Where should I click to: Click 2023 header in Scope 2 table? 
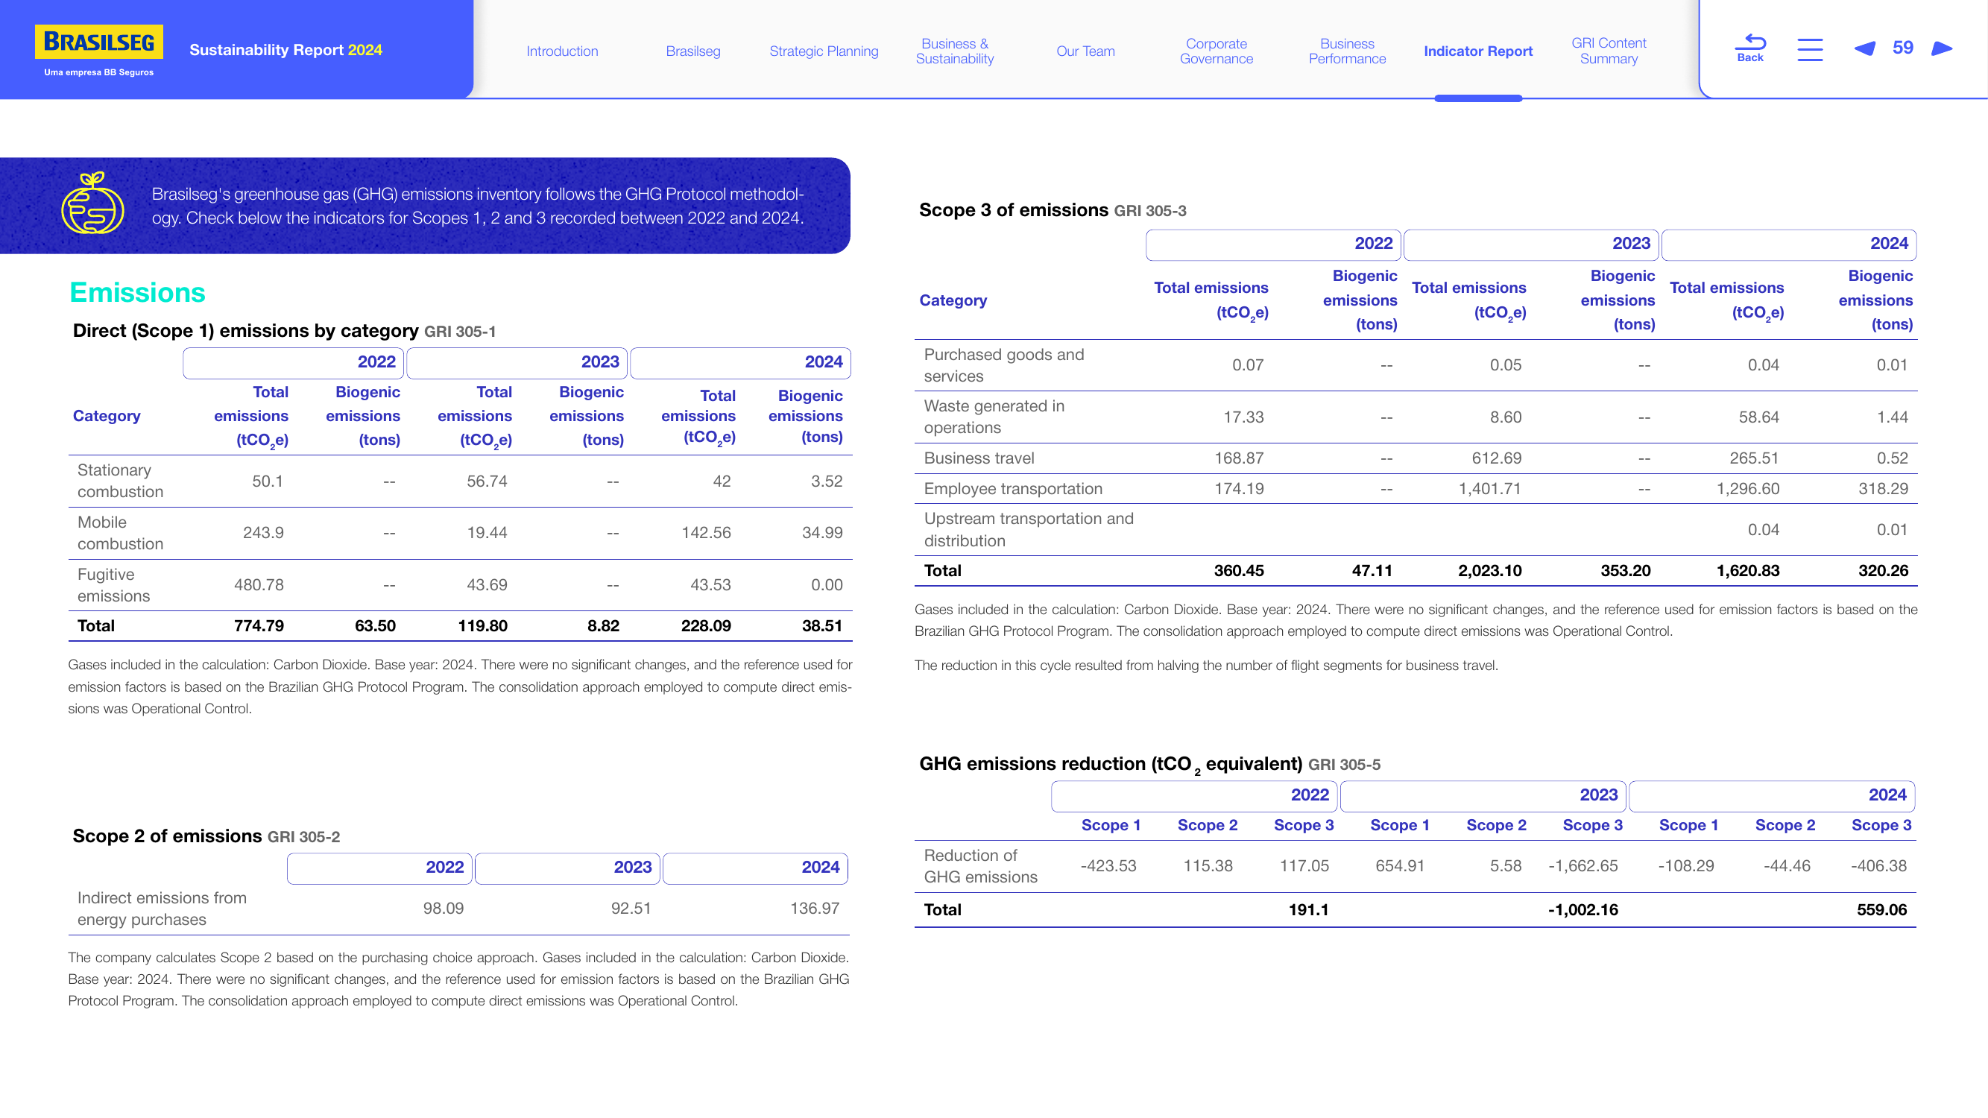point(568,868)
